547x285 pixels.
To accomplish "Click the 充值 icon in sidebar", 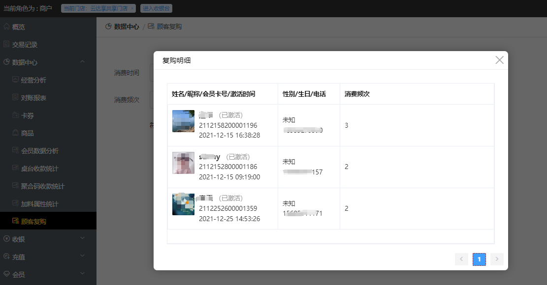I will pos(6,256).
